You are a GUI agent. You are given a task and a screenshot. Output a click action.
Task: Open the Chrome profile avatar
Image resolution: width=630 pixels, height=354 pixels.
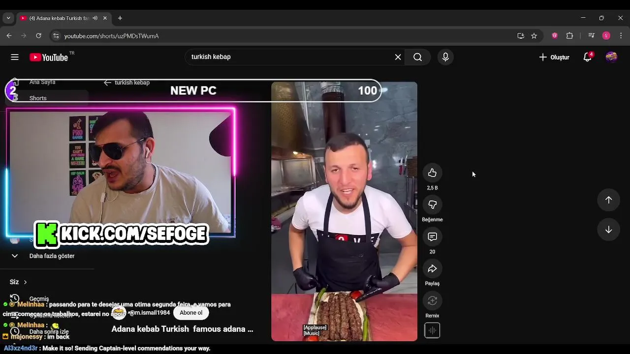606,36
